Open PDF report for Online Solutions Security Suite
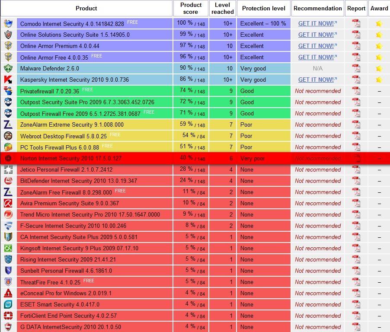 click(356, 35)
